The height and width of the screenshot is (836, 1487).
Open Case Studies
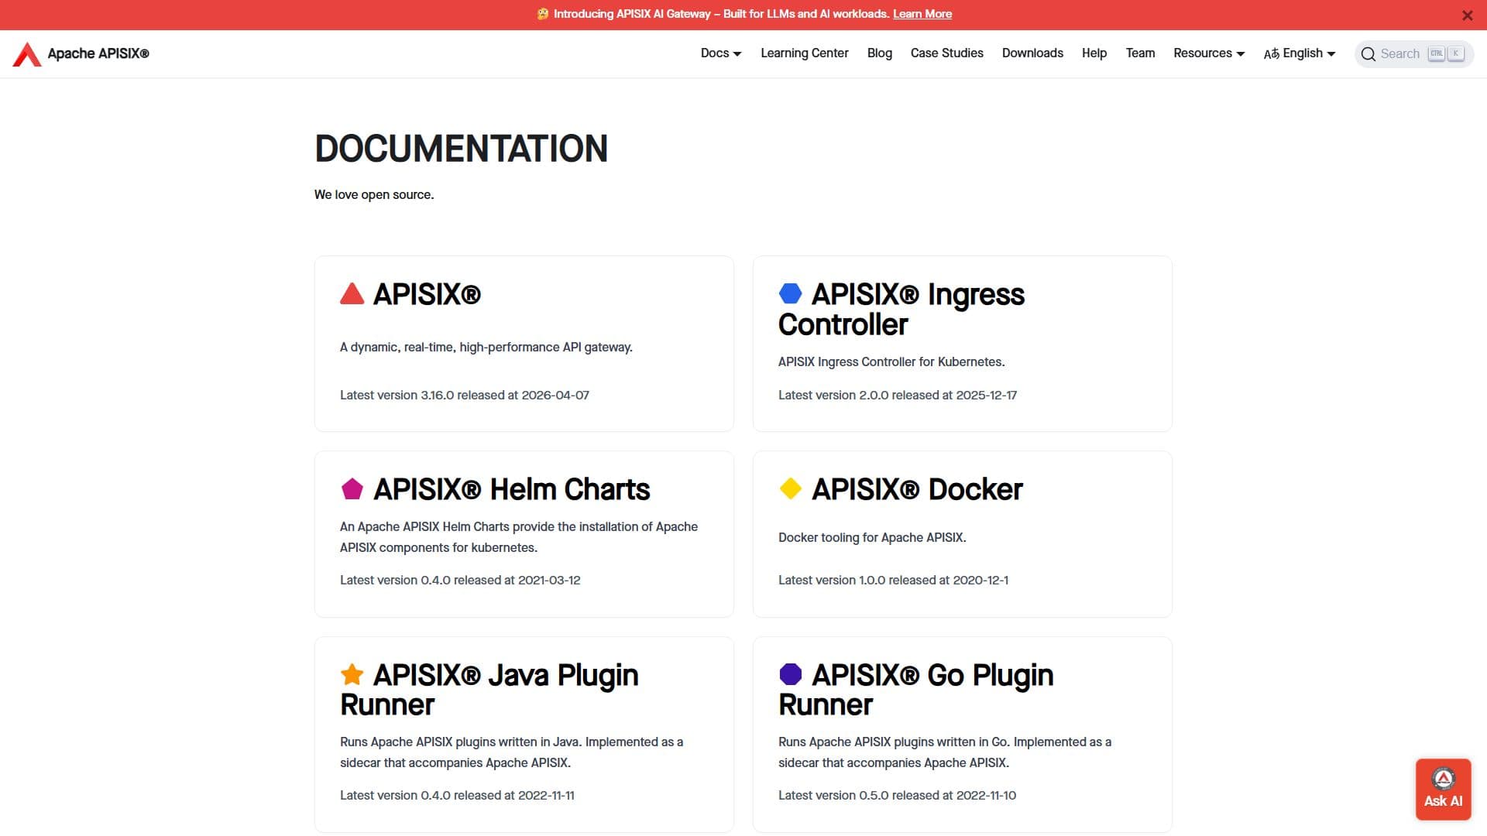pos(946,53)
